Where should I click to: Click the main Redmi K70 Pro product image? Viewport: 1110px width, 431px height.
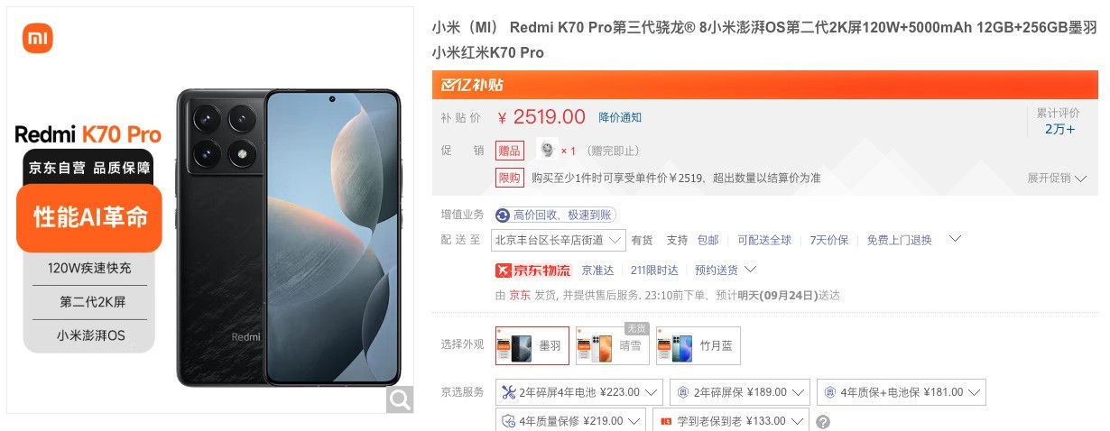pos(289,237)
